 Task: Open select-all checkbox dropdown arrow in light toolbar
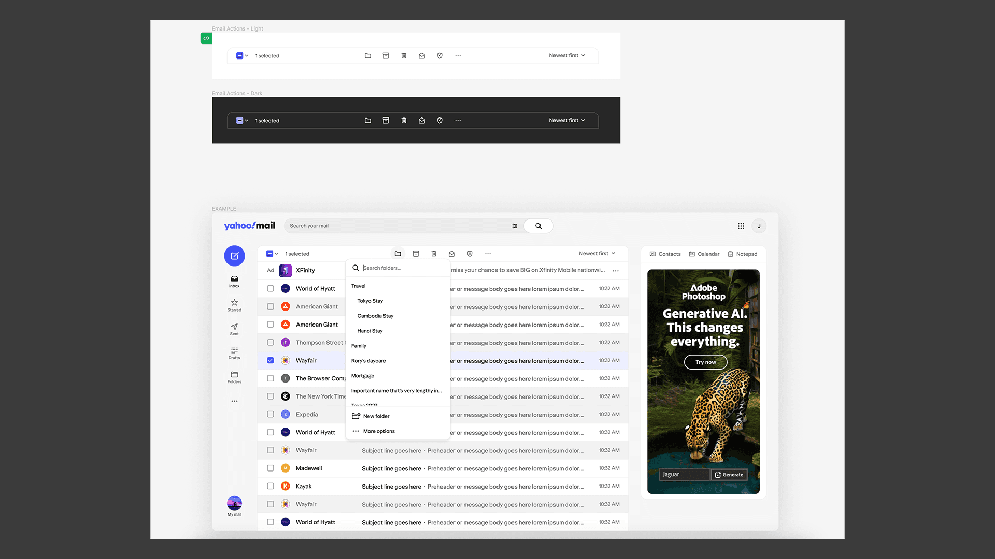[x=247, y=56]
